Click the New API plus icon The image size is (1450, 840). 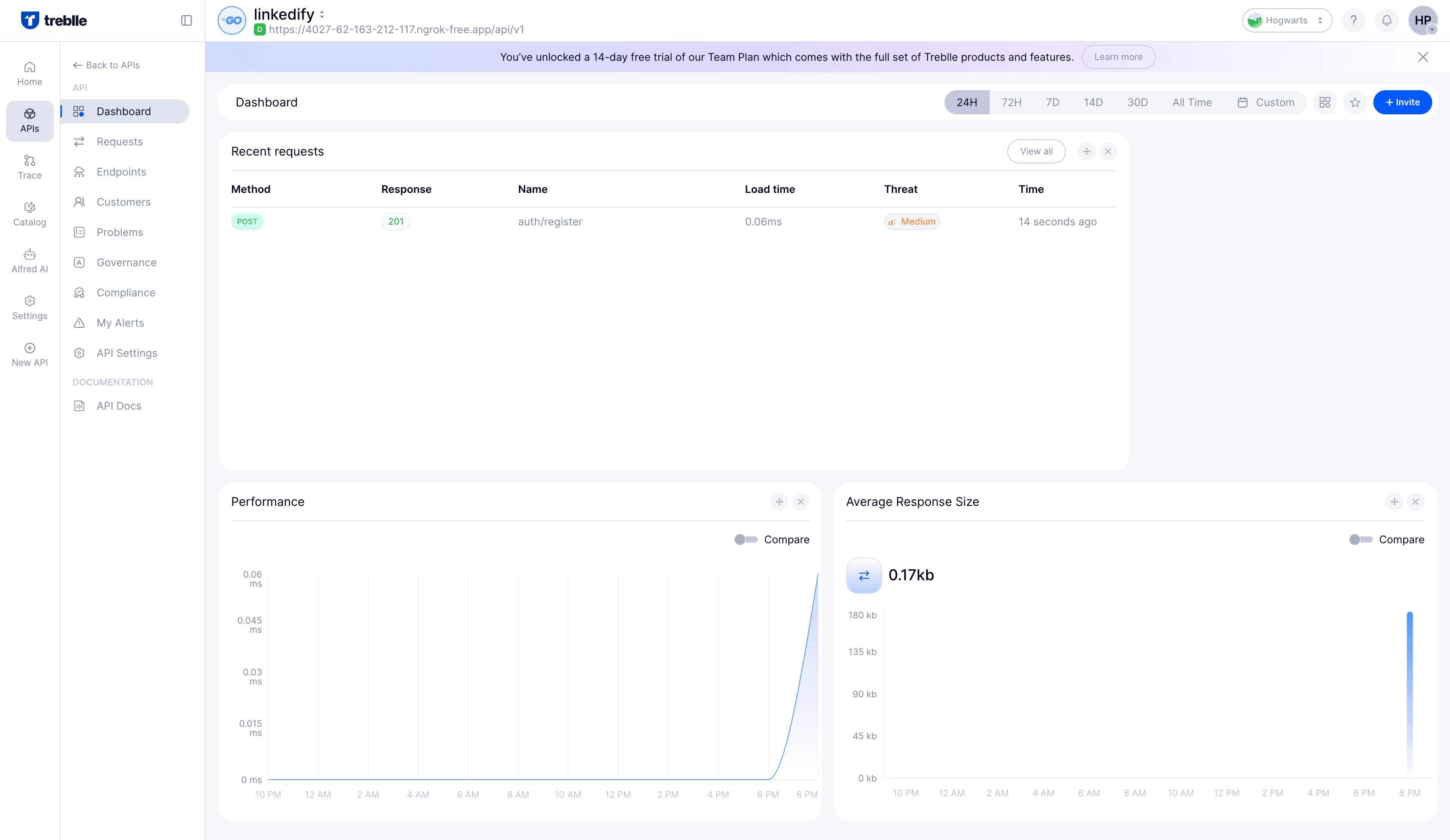[x=29, y=348]
